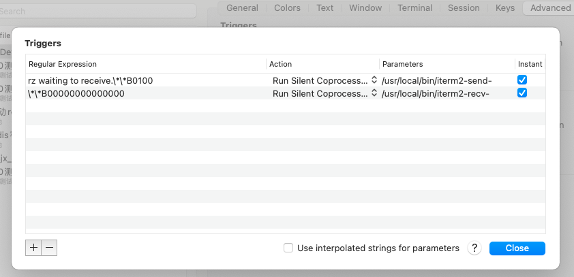574x277 pixels.
Task: Switch to the General tab
Action: click(x=242, y=8)
